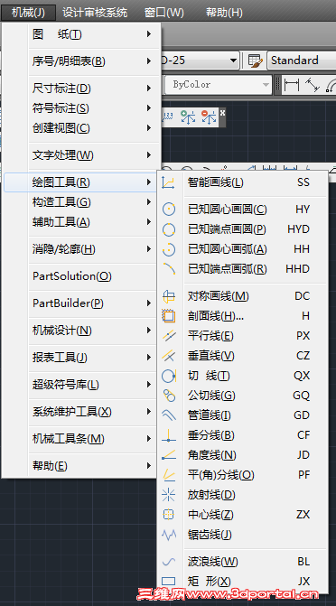This screenshot has width=336, height=606.
Task: Click the 中心线 icon
Action: click(x=169, y=515)
